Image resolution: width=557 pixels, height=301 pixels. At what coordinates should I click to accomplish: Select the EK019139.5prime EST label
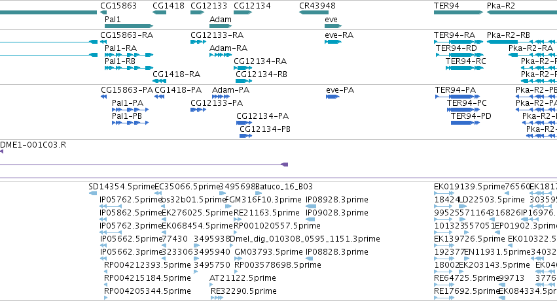[x=469, y=187]
